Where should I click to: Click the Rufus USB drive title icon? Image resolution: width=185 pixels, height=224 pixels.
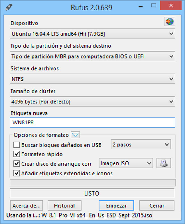(x=9, y=7)
